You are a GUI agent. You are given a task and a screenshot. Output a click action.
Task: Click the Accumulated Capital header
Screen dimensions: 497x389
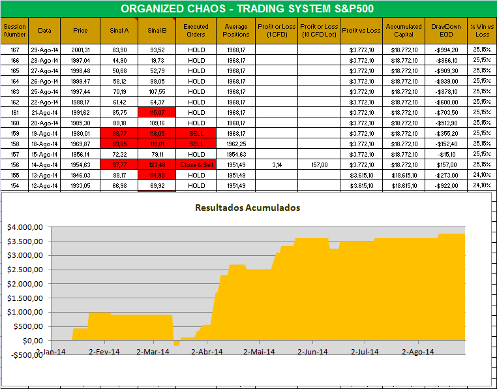[x=404, y=31]
